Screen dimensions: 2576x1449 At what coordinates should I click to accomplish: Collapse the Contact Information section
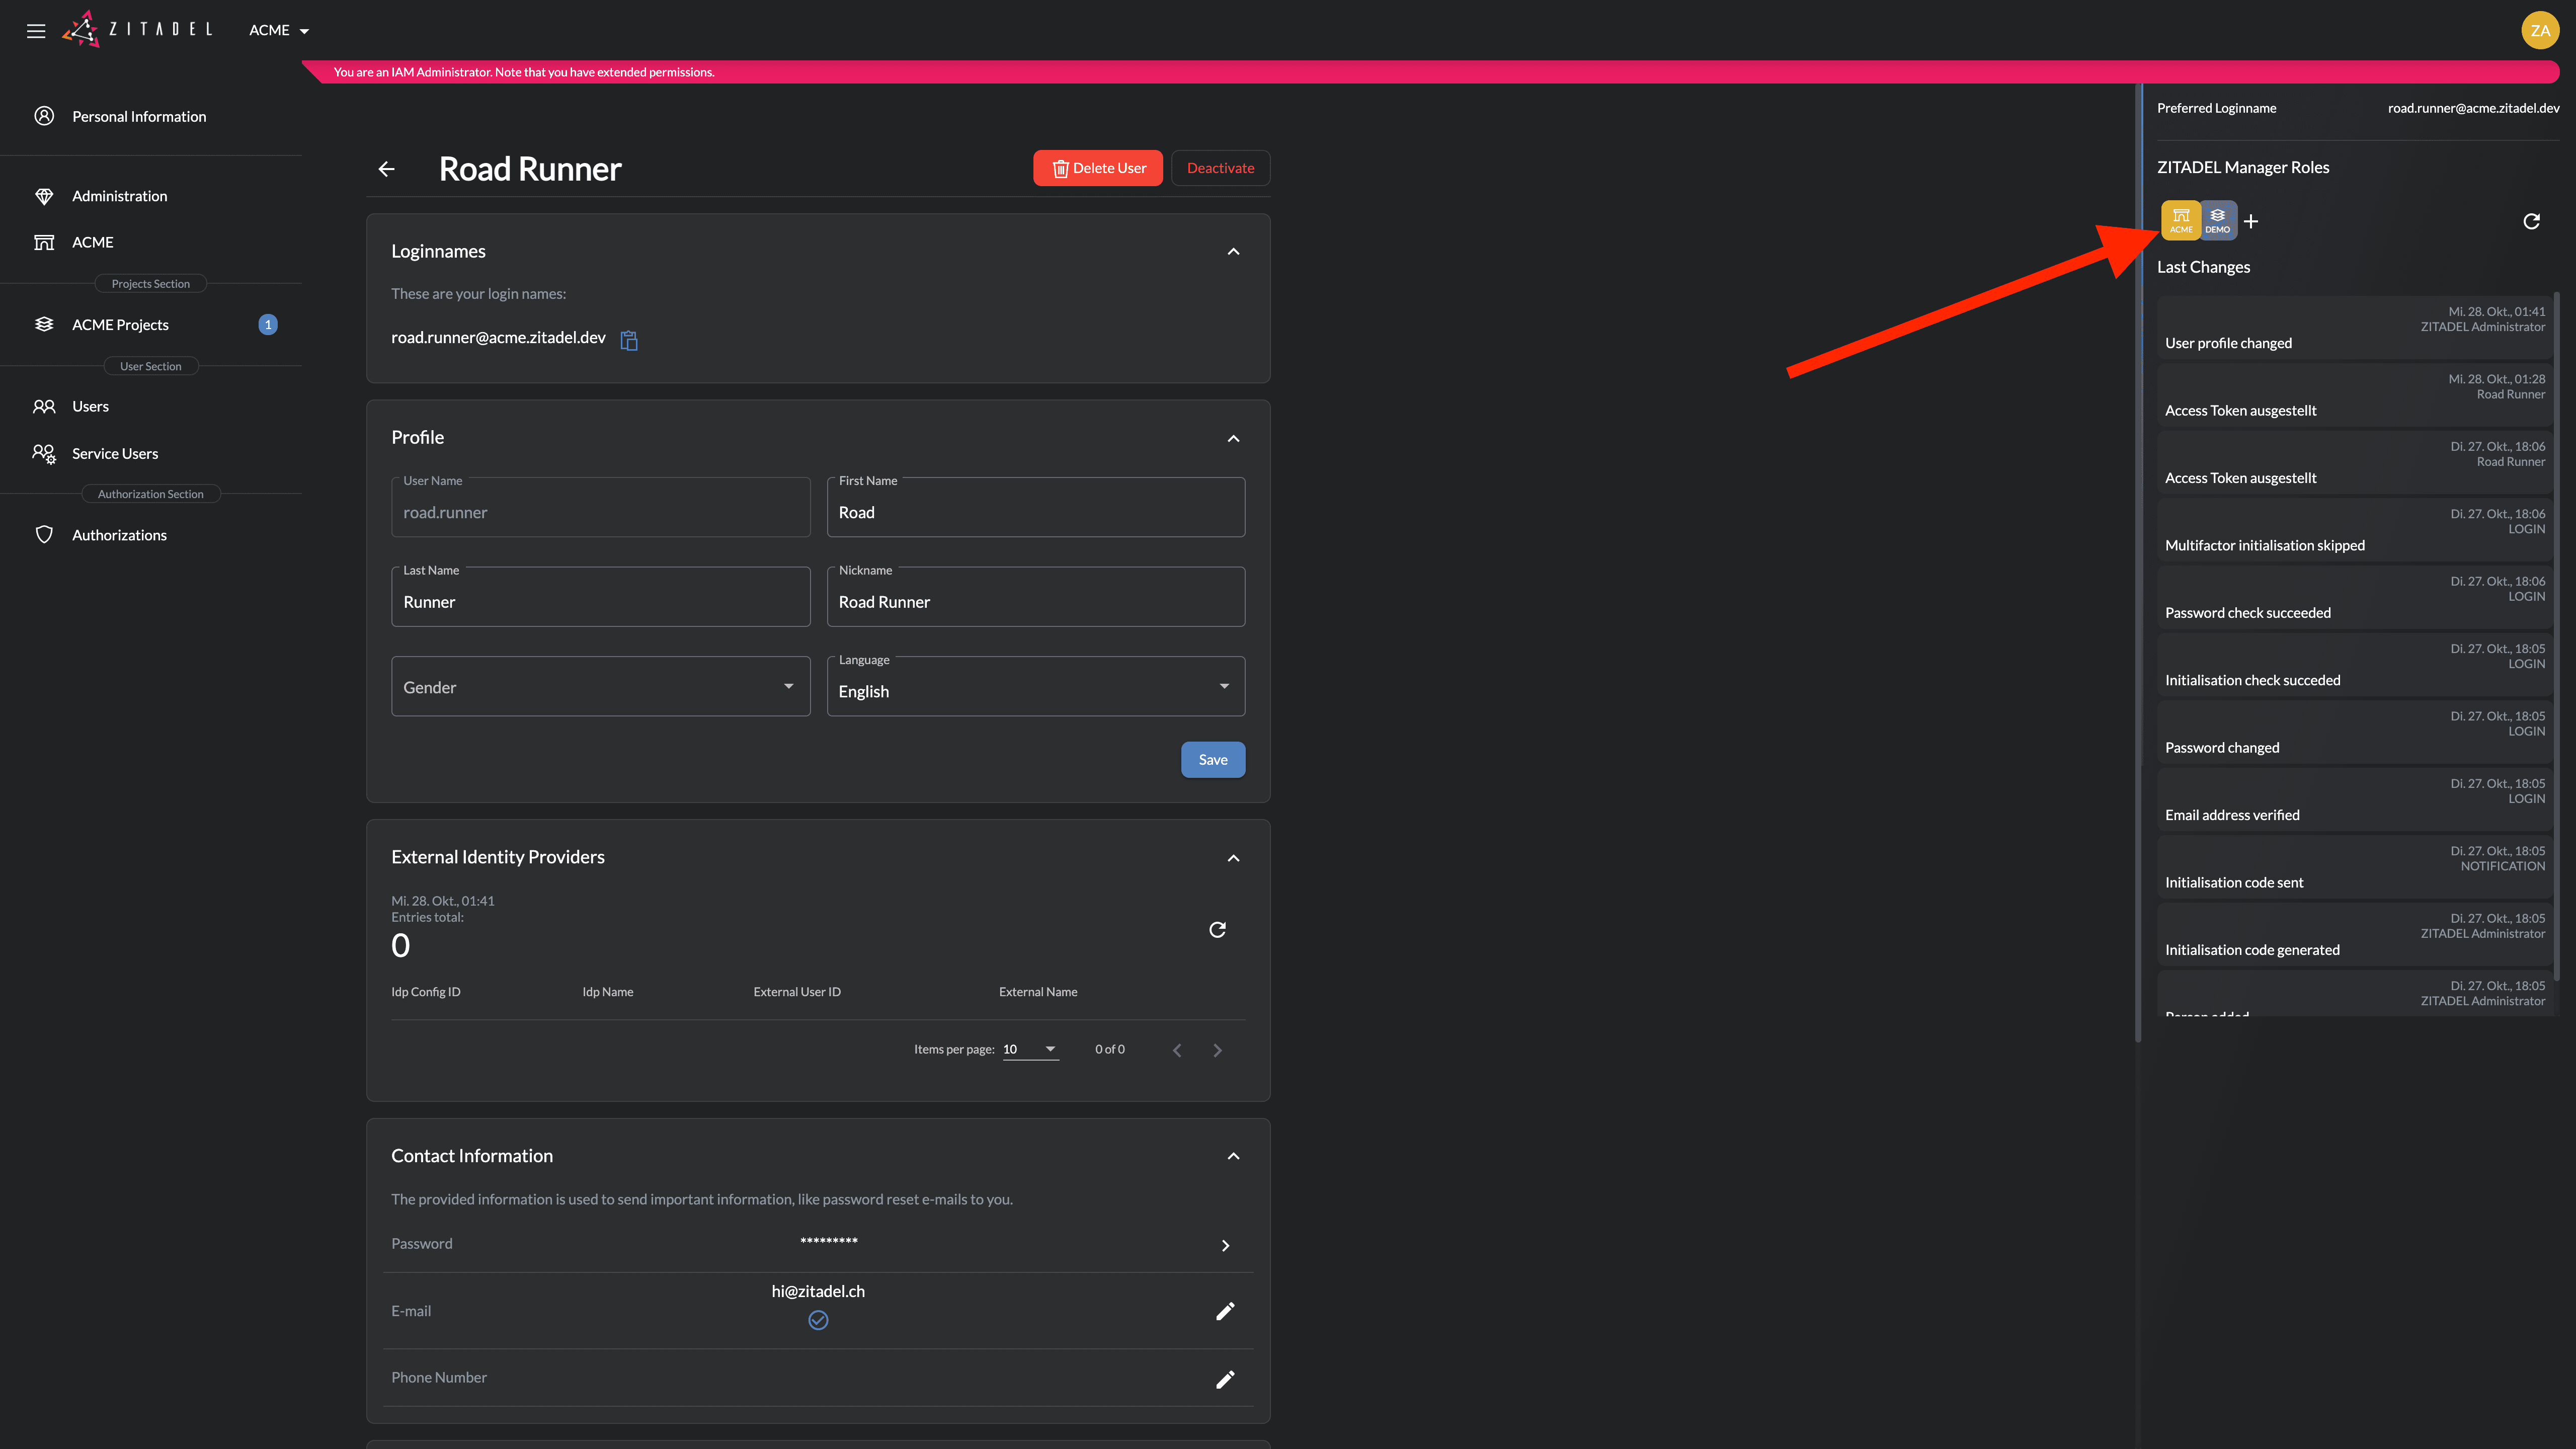(1233, 1156)
